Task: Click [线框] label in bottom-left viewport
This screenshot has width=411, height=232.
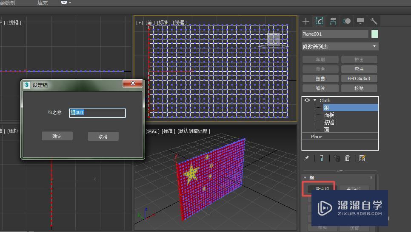Action: (13, 131)
